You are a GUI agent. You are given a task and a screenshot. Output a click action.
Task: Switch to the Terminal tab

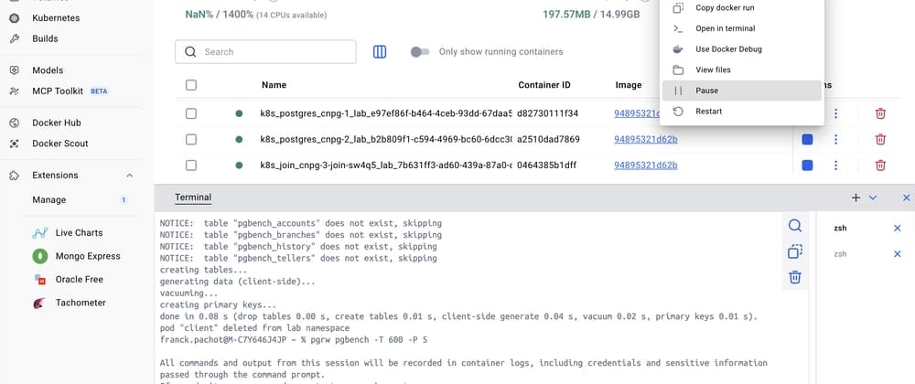193,197
